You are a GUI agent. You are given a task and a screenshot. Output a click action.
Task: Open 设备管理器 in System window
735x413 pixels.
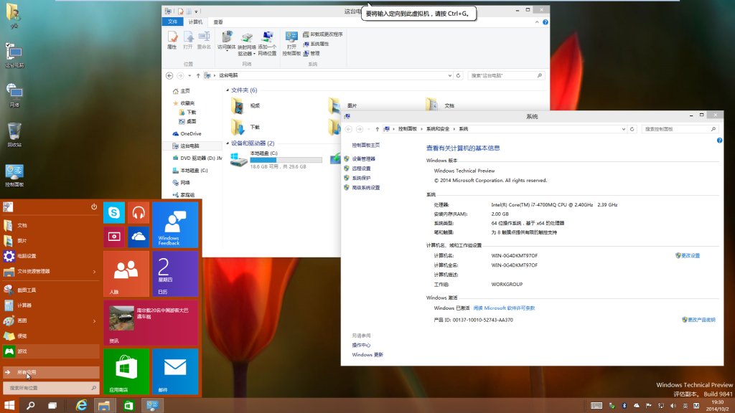363,158
